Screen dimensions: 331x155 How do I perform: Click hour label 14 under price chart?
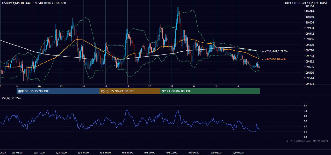tap(83, 86)
